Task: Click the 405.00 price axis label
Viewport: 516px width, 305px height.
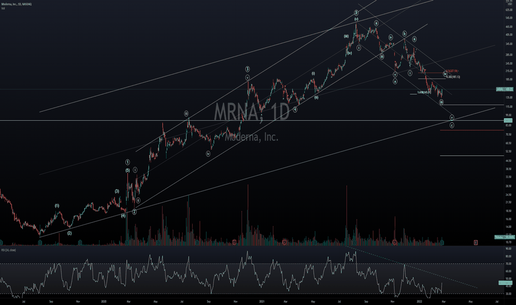Action: [x=509, y=34]
